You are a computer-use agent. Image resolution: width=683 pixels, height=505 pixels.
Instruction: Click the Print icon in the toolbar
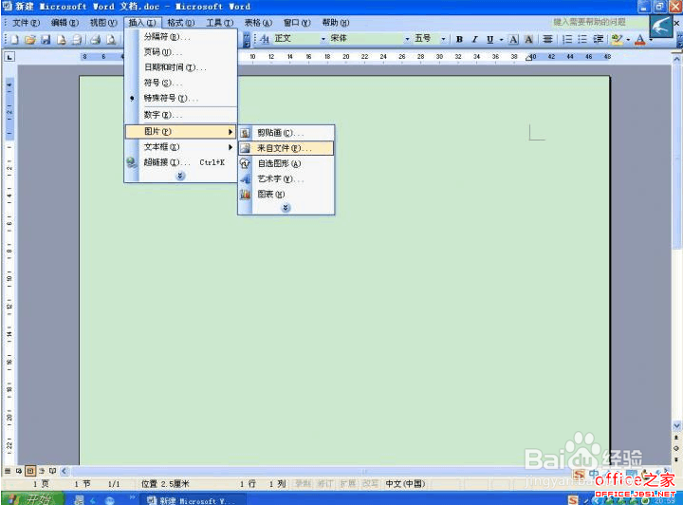point(96,40)
